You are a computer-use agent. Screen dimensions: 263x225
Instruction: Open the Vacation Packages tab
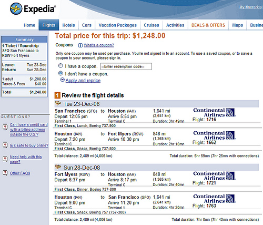coord(117,25)
